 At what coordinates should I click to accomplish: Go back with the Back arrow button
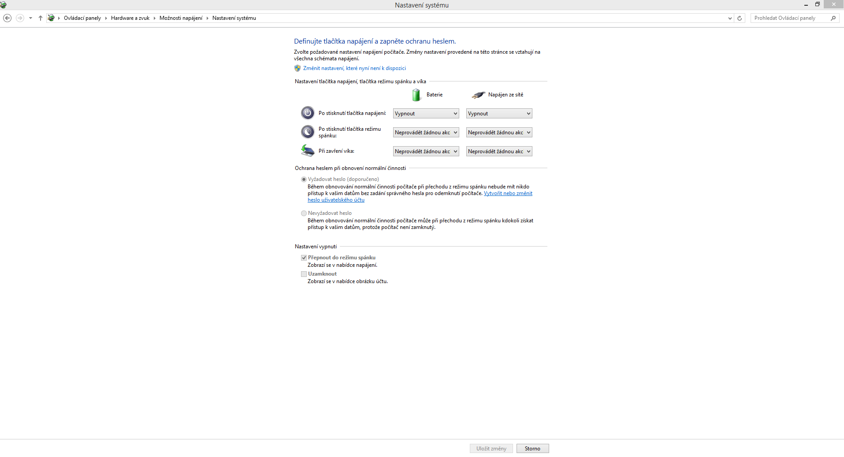coord(7,18)
